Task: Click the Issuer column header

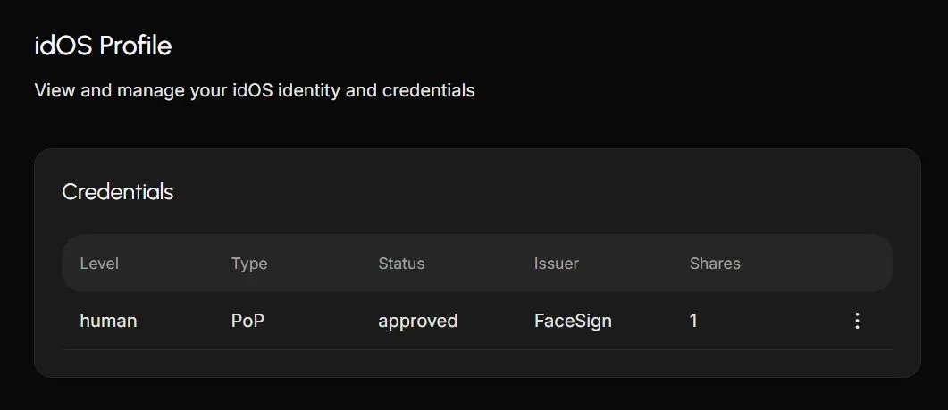Action: click(557, 264)
